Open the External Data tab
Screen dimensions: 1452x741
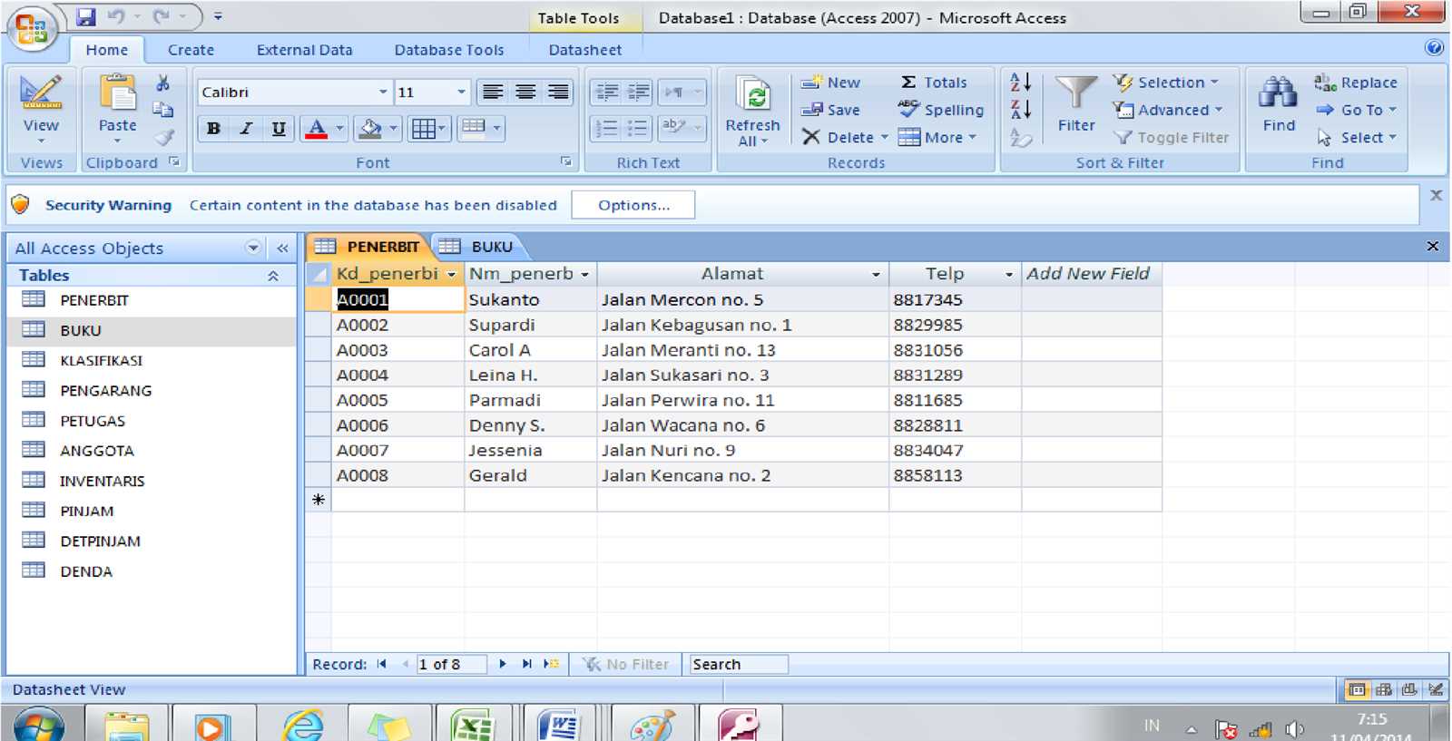[x=304, y=50]
